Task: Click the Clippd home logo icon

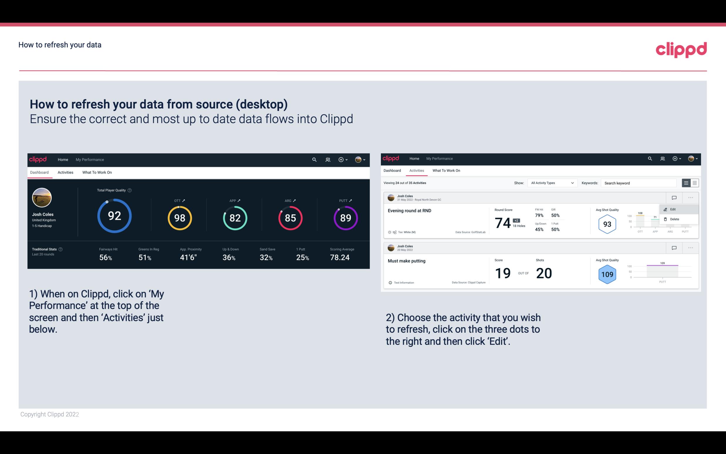Action: (39, 159)
